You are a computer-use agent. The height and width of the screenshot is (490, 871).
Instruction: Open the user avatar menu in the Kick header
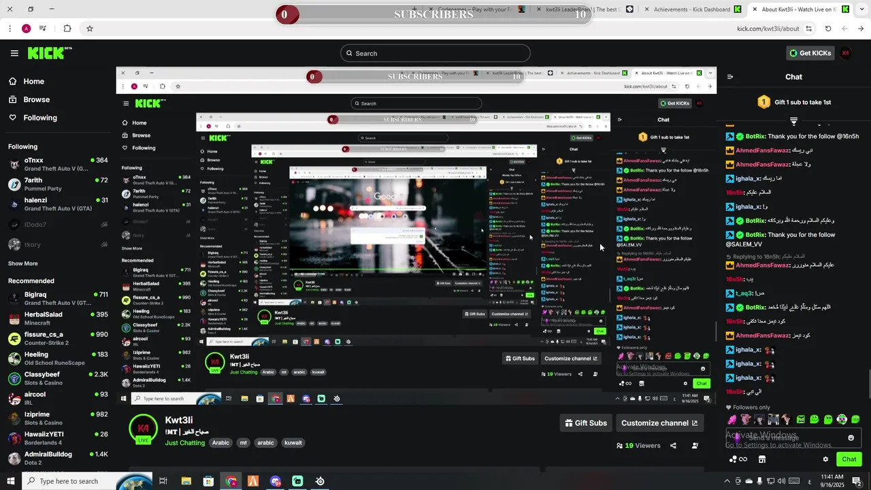(846, 53)
